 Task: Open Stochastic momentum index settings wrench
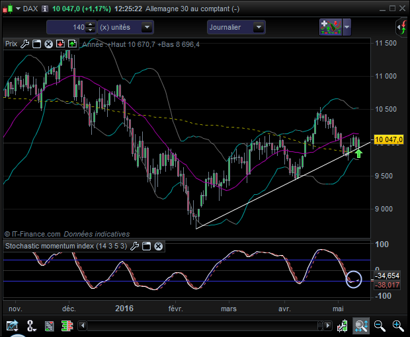pyautogui.click(x=135, y=246)
